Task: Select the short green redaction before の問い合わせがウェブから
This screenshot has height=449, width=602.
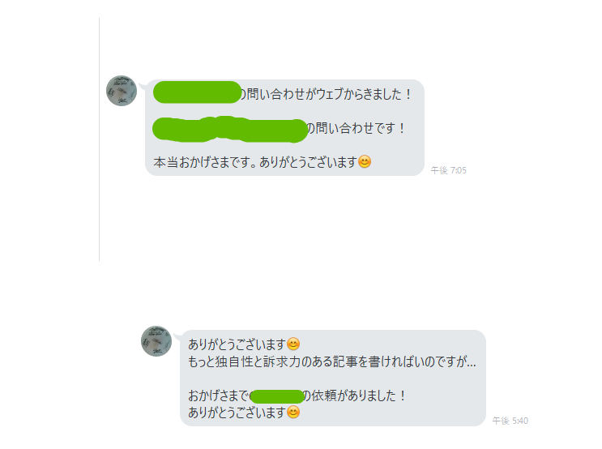Action: click(x=197, y=92)
